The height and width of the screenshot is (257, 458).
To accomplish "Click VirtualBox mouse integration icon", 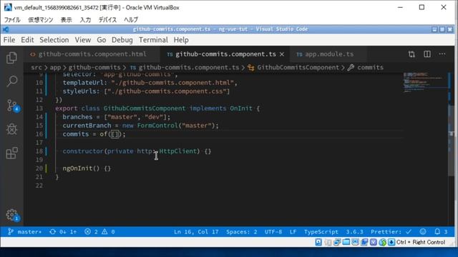I will 382,242.
